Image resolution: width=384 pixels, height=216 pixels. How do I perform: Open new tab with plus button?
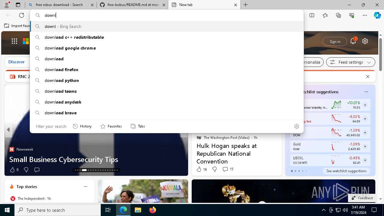(246, 5)
